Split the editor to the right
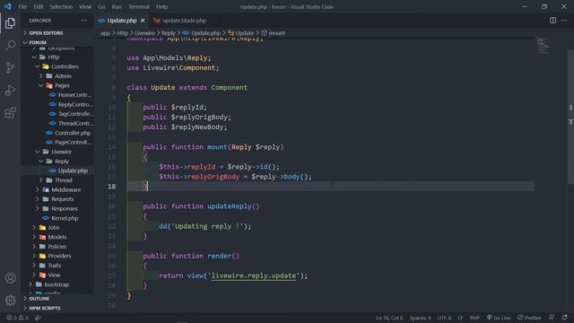 552,21
